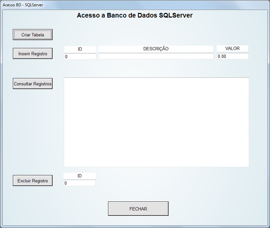Focus the insert ID input field
270x228 pixels.
(80, 56)
